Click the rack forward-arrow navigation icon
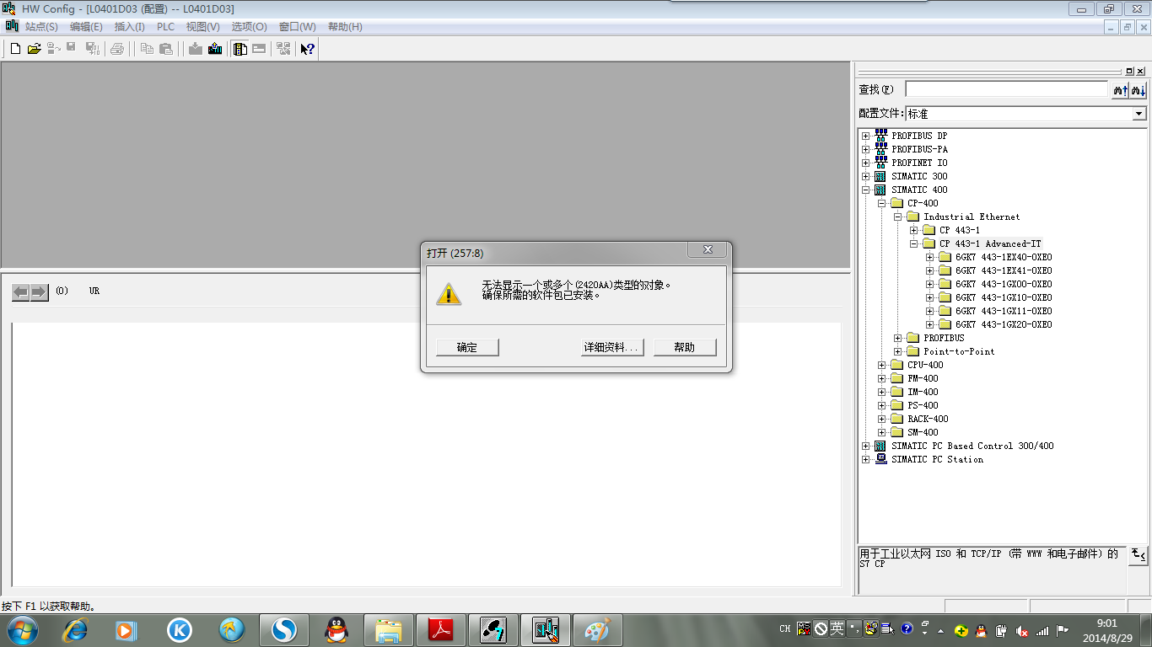This screenshot has height=647, width=1152. coord(40,292)
